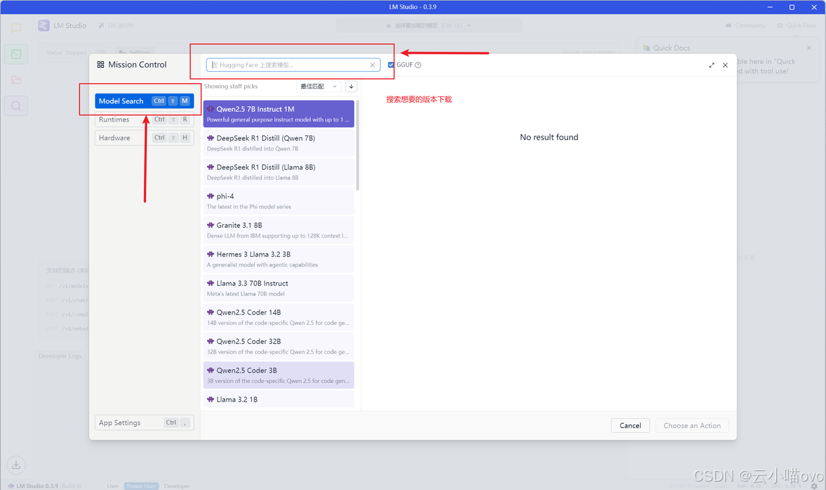Switch to Power User mode
Viewport: 826px width, 490px height.
pyautogui.click(x=141, y=486)
